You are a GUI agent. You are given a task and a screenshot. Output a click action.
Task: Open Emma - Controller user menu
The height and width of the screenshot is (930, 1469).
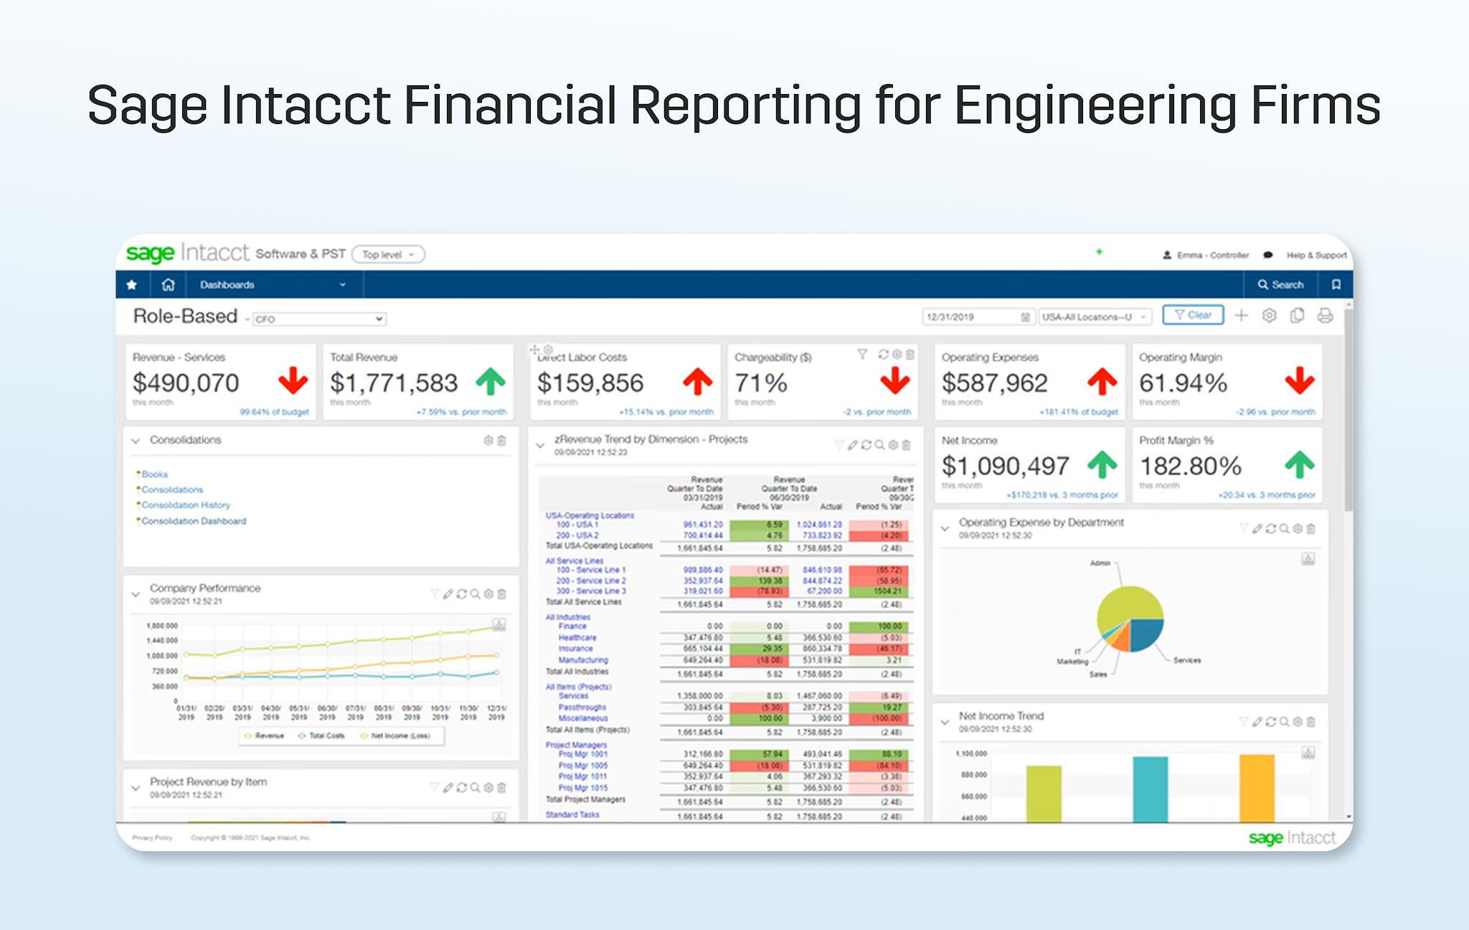[1206, 255]
